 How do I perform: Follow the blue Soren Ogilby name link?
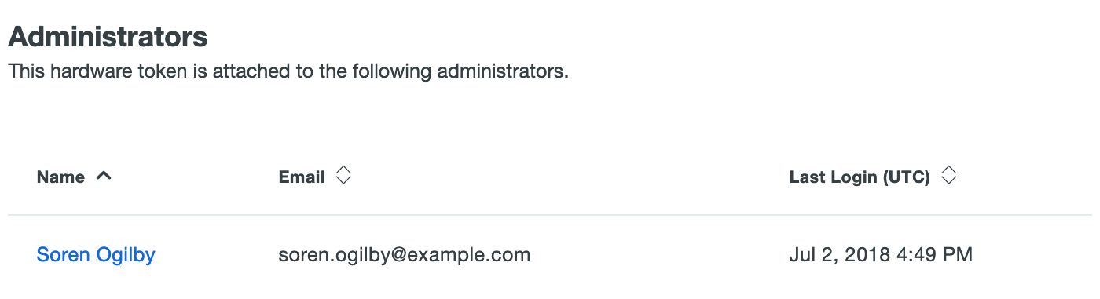pyautogui.click(x=96, y=255)
